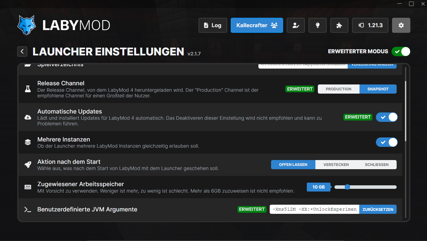Click the user edit icon button
This screenshot has height=241, width=427.
click(x=296, y=25)
